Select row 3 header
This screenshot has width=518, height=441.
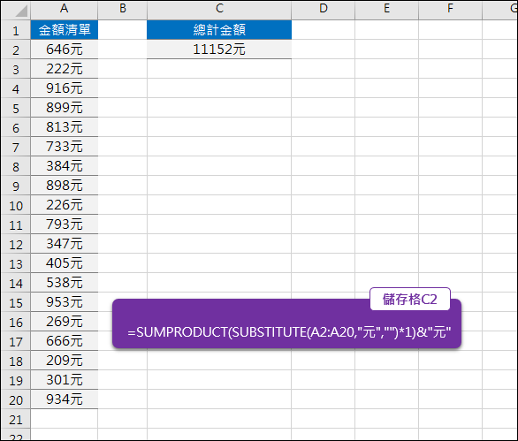tap(16, 69)
